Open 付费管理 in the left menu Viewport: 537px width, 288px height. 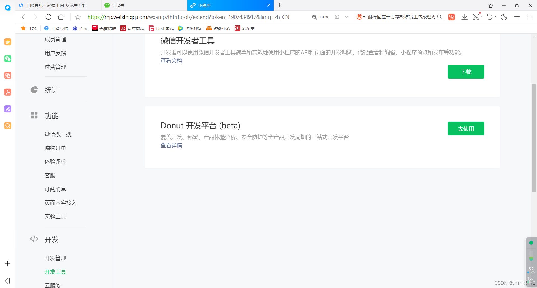pos(55,67)
